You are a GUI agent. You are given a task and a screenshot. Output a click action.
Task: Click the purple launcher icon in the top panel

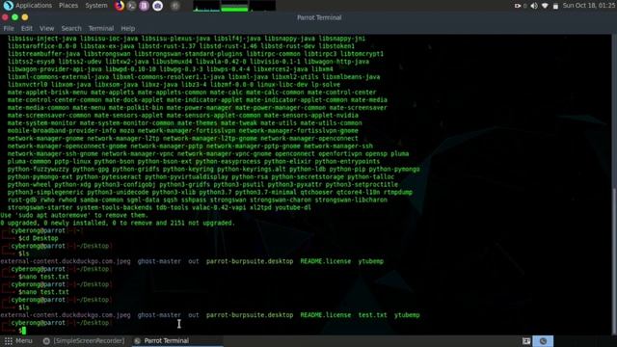tap(144, 6)
